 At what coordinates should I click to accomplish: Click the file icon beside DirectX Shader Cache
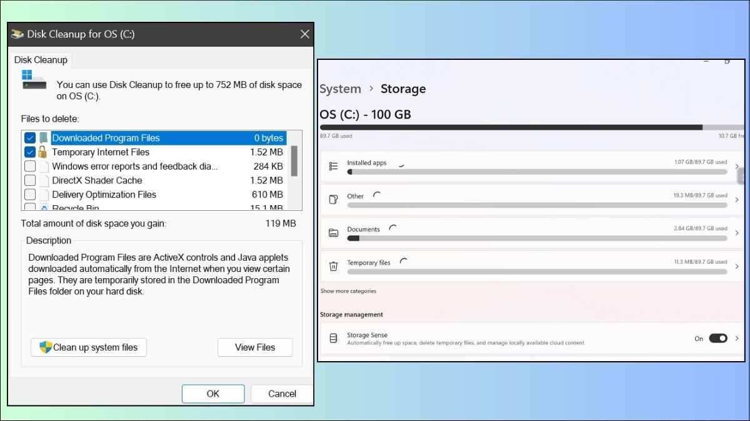[x=44, y=180]
